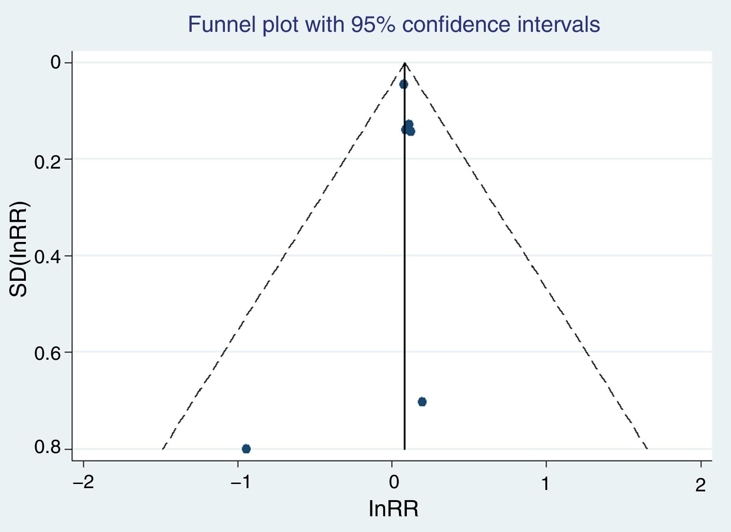Image resolution: width=731 pixels, height=532 pixels.
Task: Click the 1 x-axis tick label
Action: click(x=545, y=484)
